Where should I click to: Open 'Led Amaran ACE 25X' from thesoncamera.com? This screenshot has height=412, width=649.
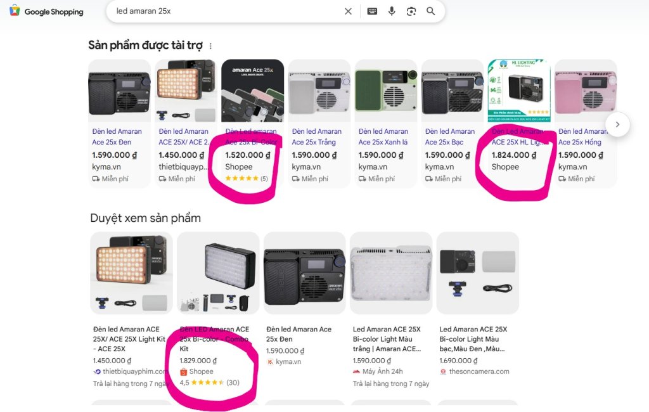(x=473, y=338)
